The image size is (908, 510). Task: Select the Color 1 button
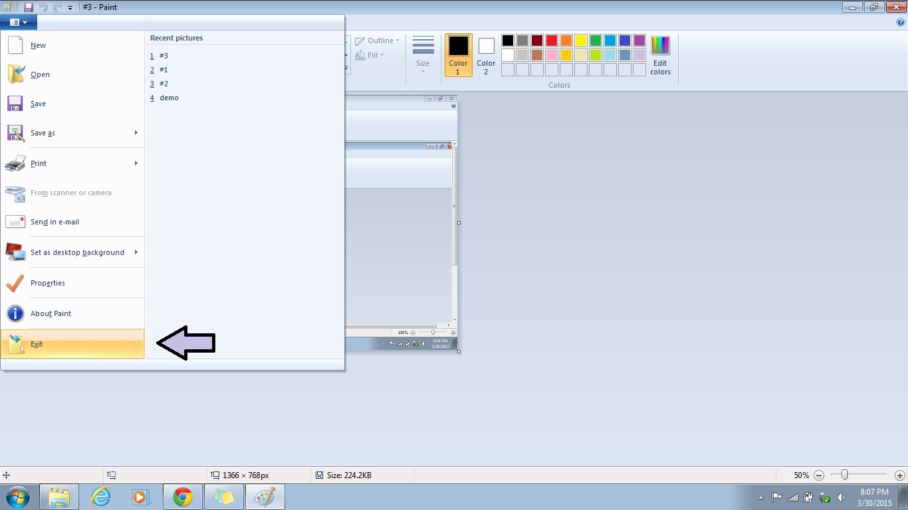coord(458,55)
